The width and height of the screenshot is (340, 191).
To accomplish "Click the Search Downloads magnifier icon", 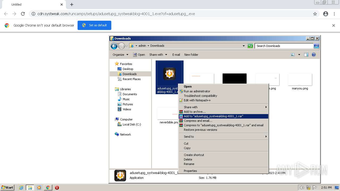I will tap(316, 46).
